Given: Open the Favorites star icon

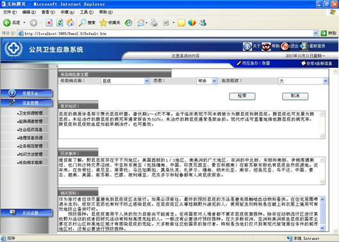Looking at the screenshot, I should (103, 22).
